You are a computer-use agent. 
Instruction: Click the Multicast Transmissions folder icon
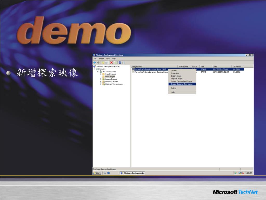[103, 84]
